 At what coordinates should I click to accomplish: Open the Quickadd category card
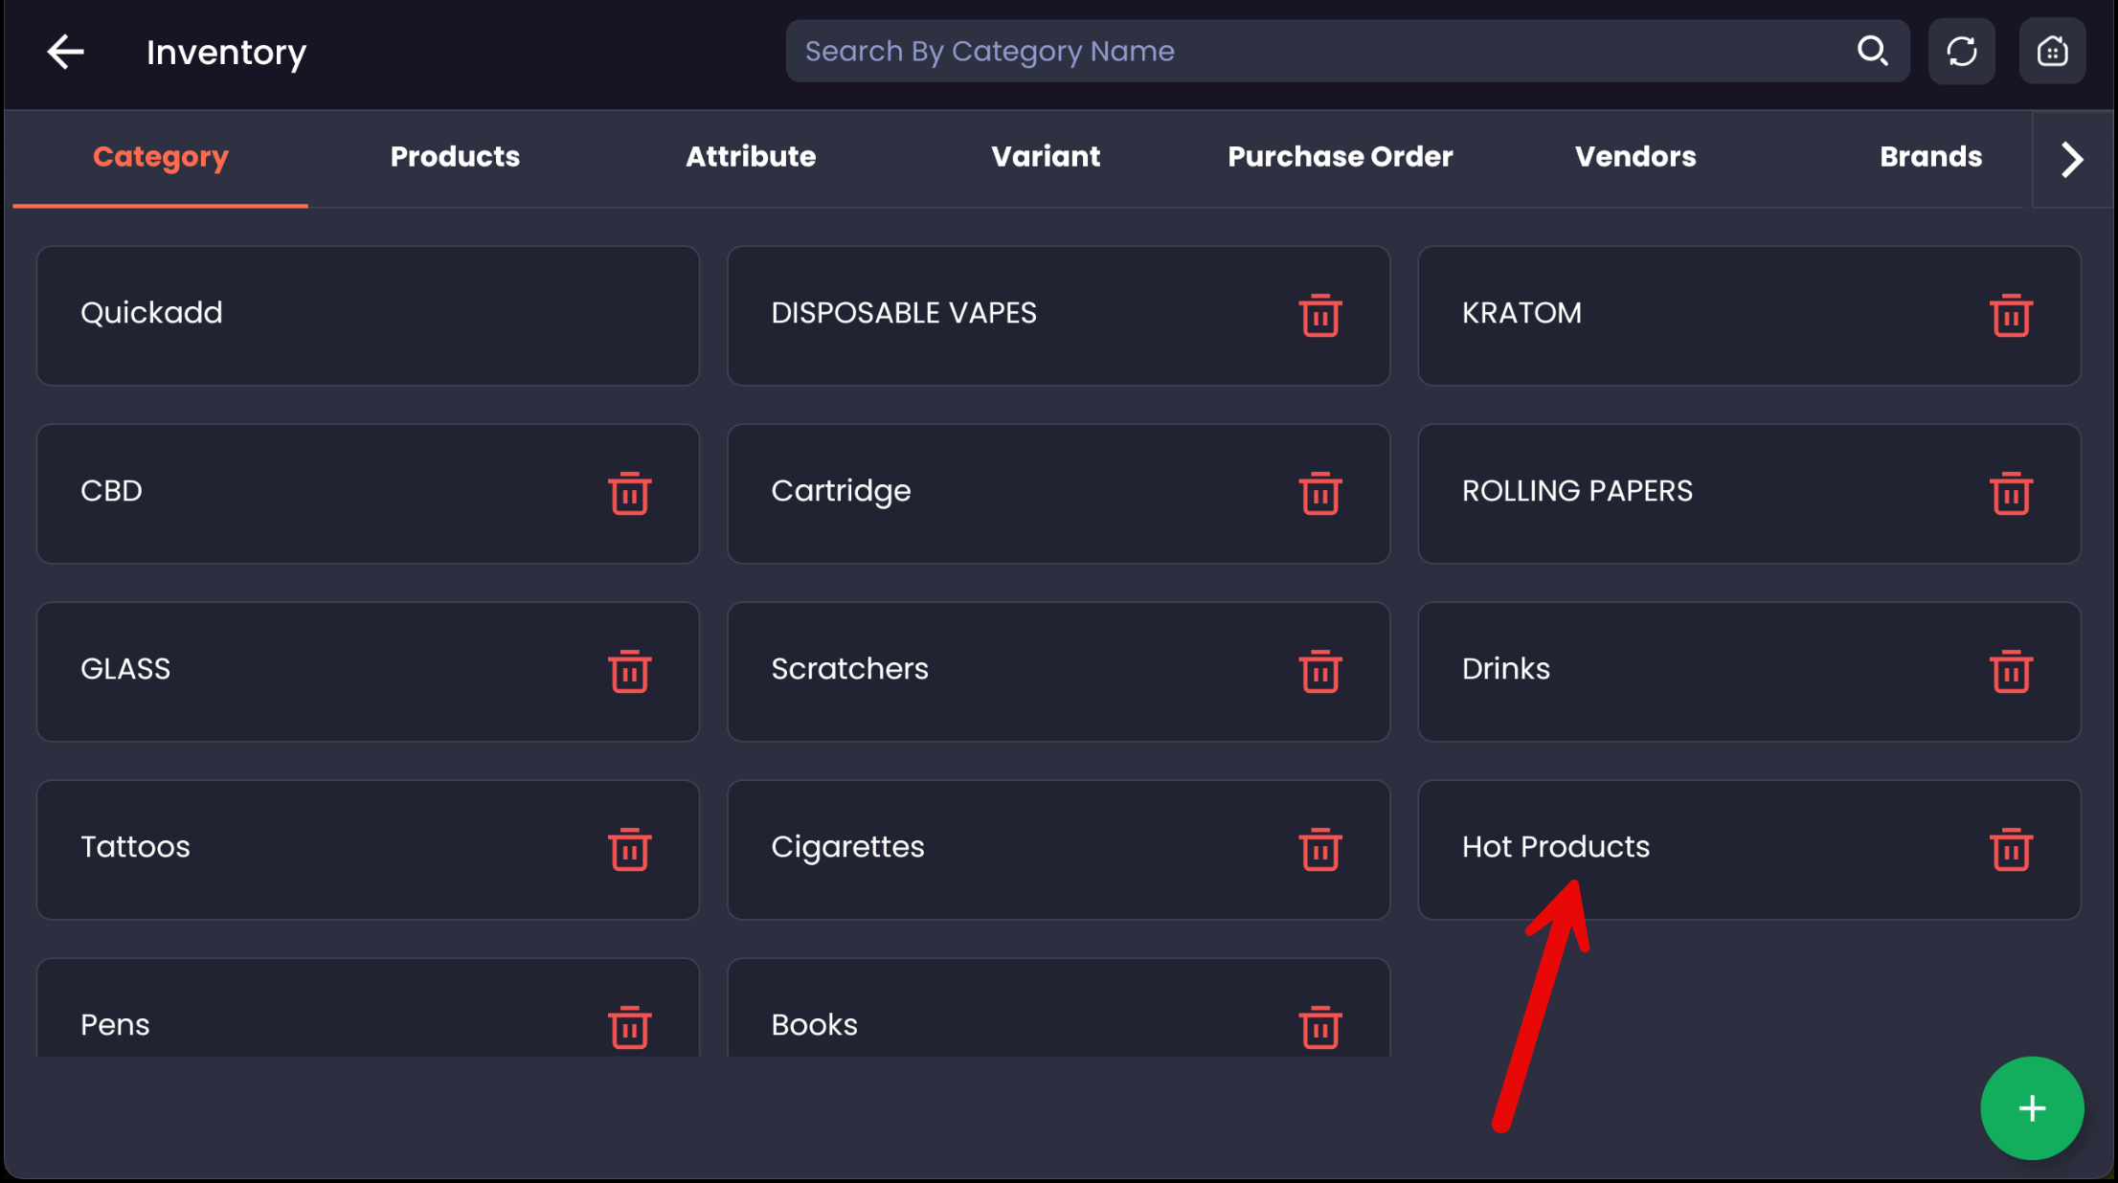pos(368,315)
